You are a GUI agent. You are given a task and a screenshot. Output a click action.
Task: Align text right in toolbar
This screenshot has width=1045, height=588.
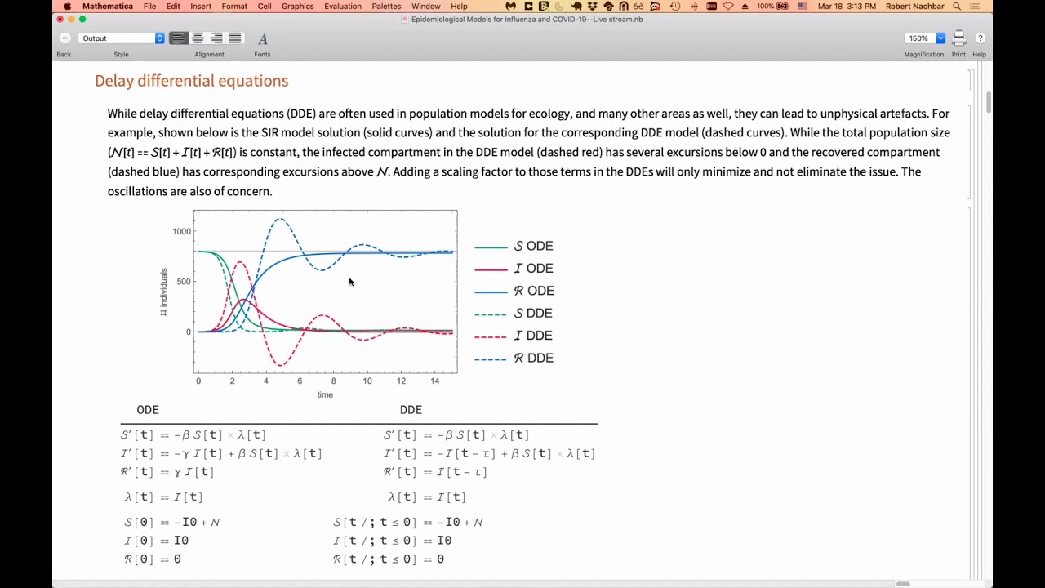click(216, 38)
